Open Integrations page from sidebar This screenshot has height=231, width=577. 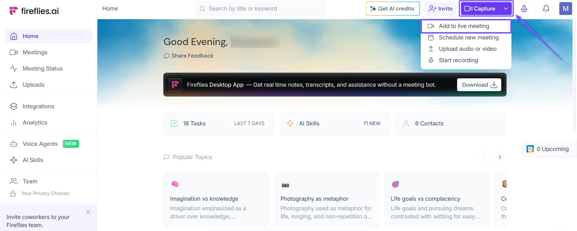point(38,106)
